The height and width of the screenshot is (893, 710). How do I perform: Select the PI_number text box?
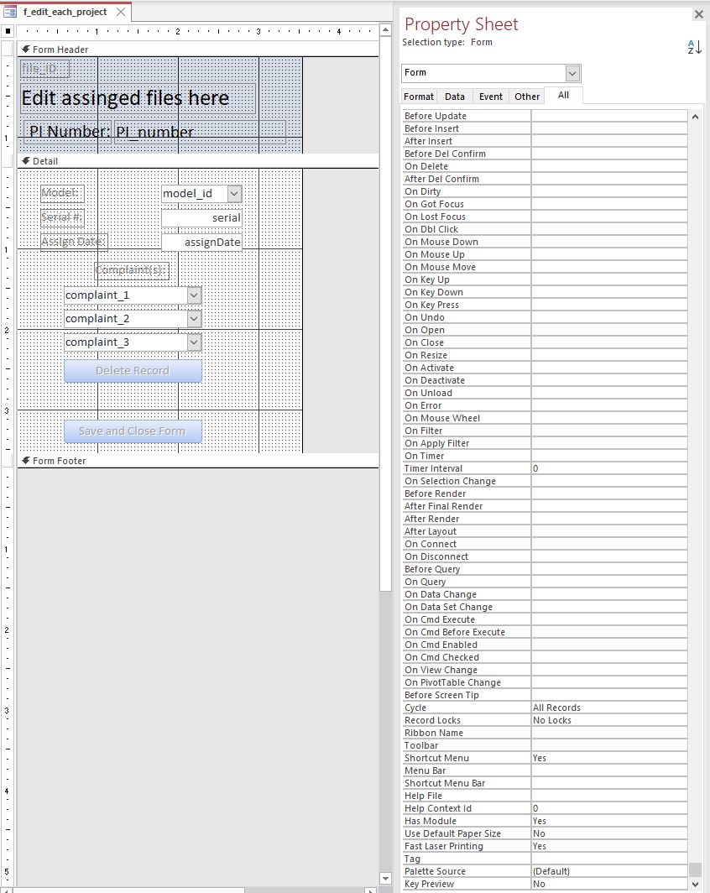200,132
